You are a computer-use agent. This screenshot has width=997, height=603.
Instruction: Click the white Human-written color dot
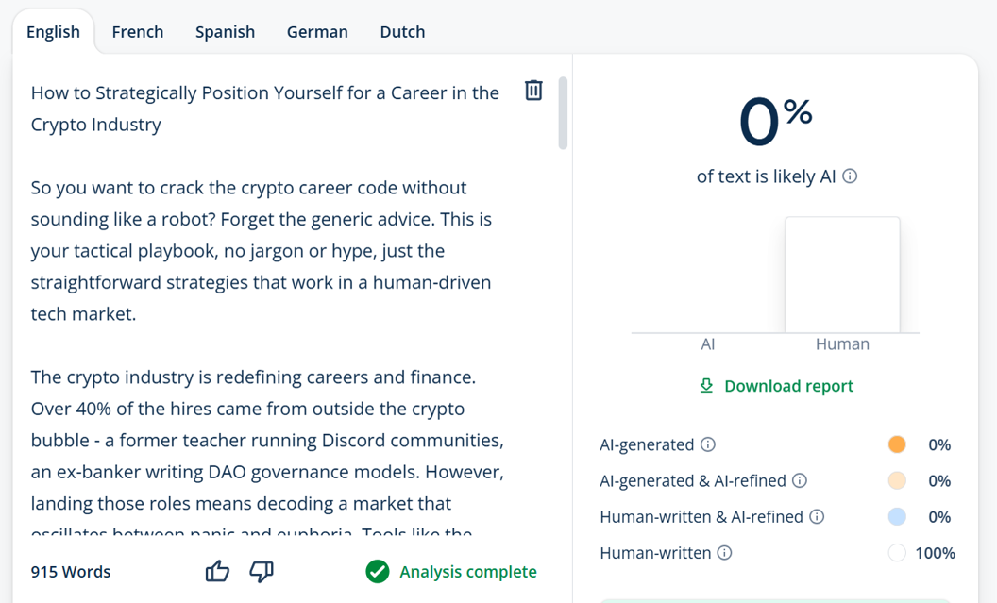click(897, 553)
